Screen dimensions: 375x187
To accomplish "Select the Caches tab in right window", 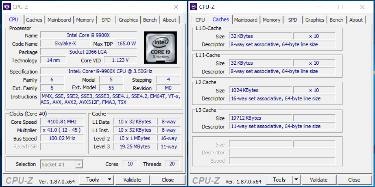I will [x=221, y=19].
